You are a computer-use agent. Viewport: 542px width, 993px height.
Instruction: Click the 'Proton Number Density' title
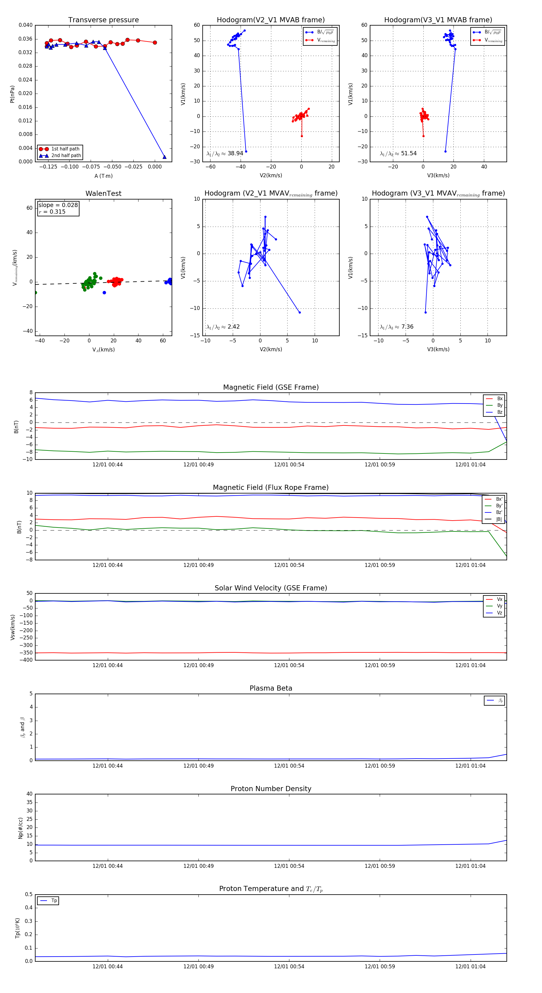point(271,789)
